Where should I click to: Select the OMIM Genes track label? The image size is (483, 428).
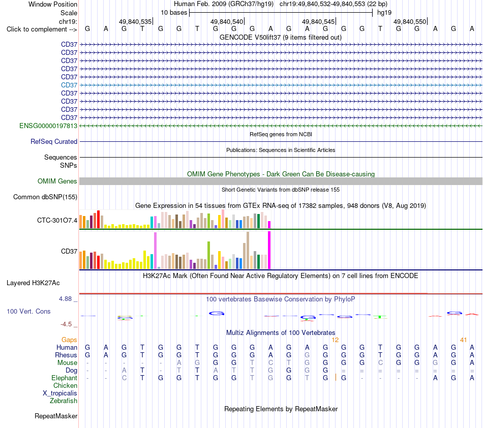pos(57,181)
